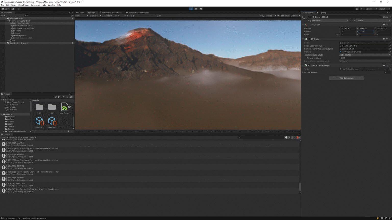Switch to the Lighting tab
The height and width of the screenshot is (220, 392).
click(x=322, y=13)
